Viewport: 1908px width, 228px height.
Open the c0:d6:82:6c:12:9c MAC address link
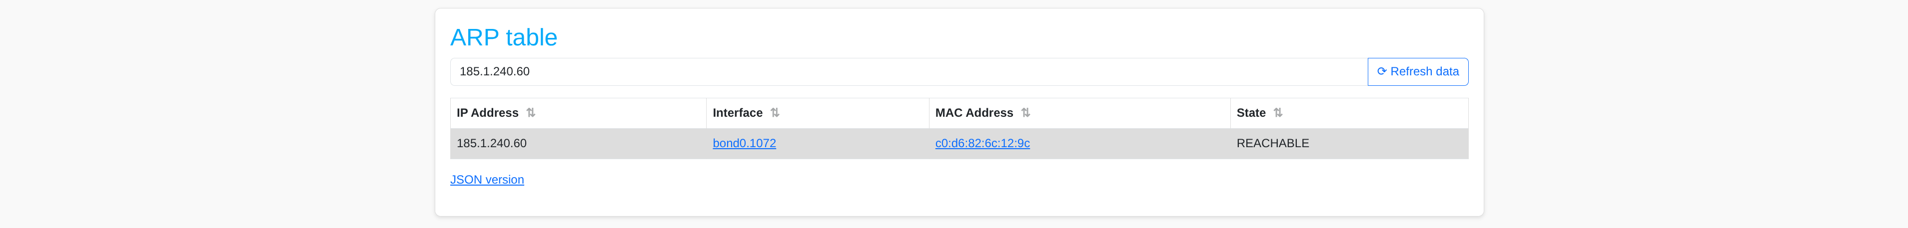982,144
